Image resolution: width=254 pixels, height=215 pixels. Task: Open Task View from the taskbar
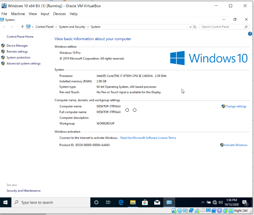(x=108, y=202)
